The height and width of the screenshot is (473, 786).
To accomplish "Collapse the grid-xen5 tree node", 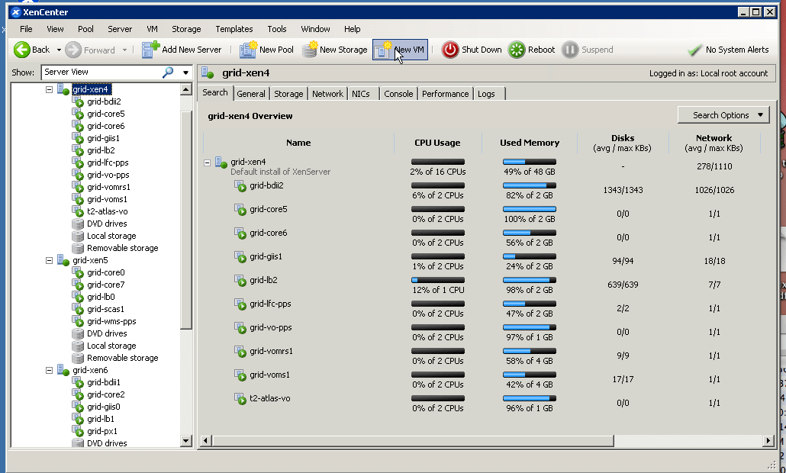I will coord(49,261).
